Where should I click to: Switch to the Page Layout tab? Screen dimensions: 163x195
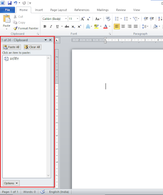click(59, 10)
